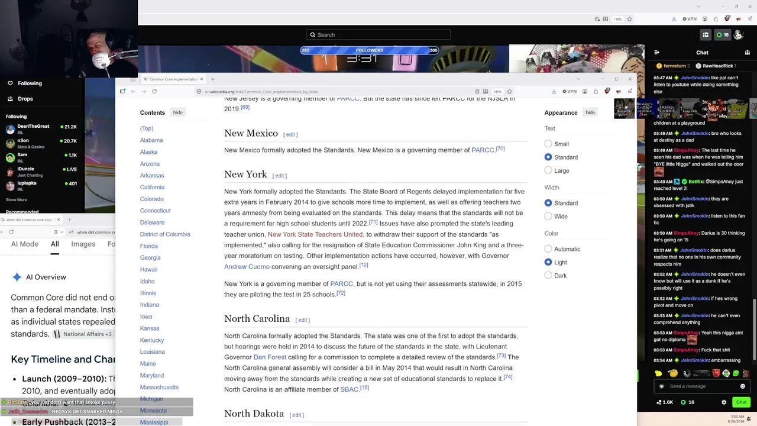Reload the Wikipedia page in the browser toolbar
Viewport: 757px width, 426px height.
154,91
